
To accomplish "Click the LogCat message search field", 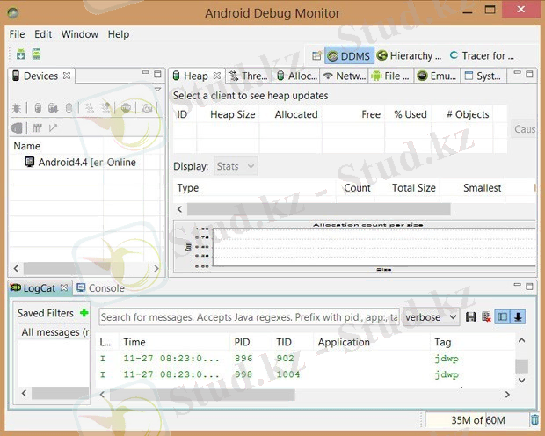I will 248,317.
